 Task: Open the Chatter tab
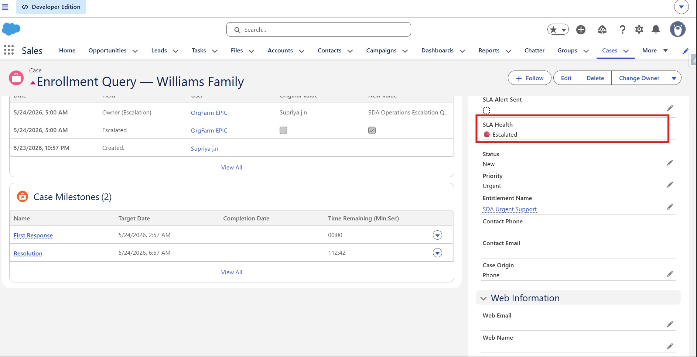[534, 51]
